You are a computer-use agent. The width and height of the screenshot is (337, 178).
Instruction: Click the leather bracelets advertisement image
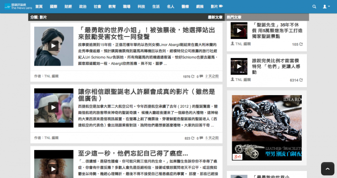coord(267,128)
